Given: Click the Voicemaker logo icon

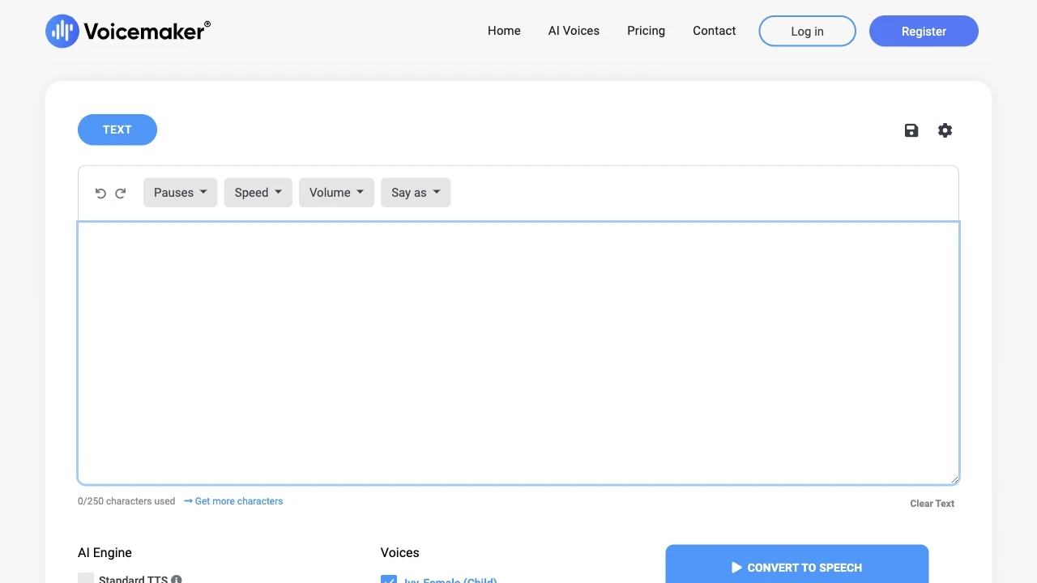Looking at the screenshot, I should [x=62, y=31].
